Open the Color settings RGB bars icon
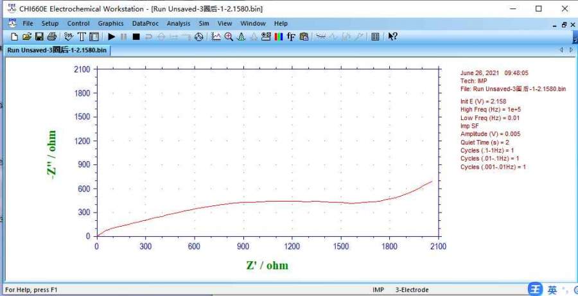This screenshot has height=296, width=578. (278, 37)
